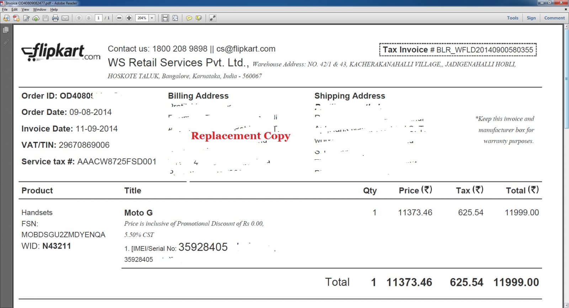Image resolution: width=569 pixels, height=308 pixels.
Task: Go to previous page arrow
Action: (x=79, y=18)
